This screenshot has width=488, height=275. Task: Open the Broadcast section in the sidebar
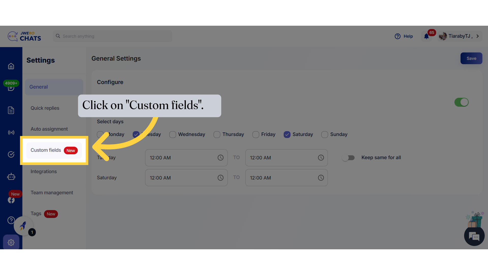(11, 132)
